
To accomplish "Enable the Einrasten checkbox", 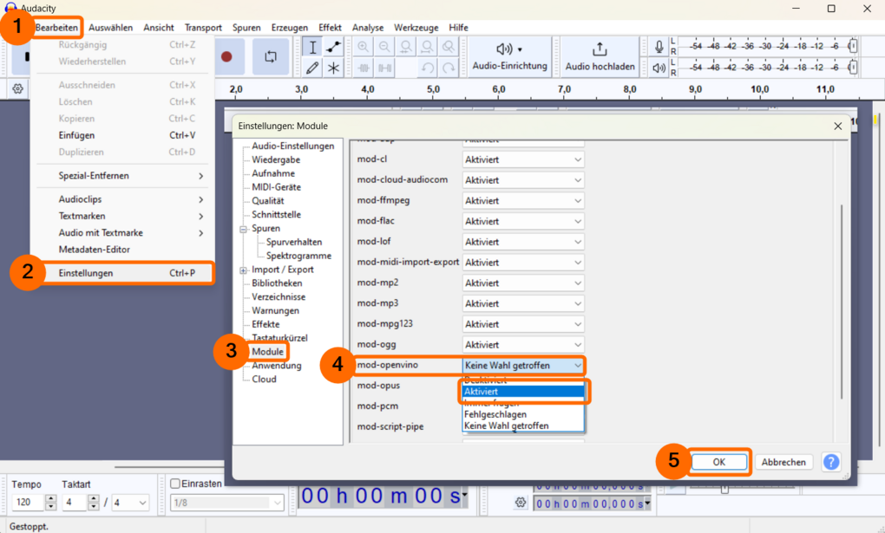I will point(175,484).
